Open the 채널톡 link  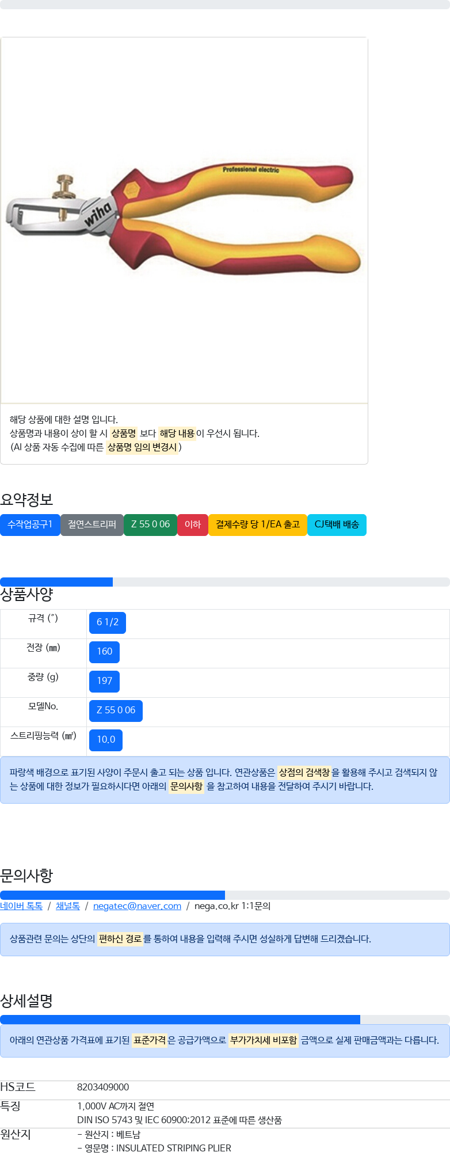[68, 906]
